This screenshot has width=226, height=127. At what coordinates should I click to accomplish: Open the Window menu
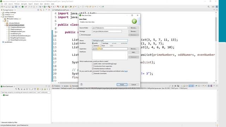(x=47, y=4)
